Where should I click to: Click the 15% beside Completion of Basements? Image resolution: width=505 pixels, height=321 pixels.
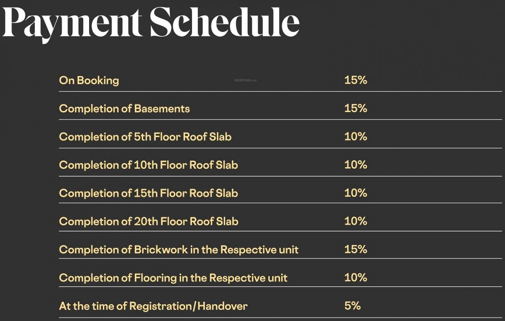pyautogui.click(x=355, y=108)
